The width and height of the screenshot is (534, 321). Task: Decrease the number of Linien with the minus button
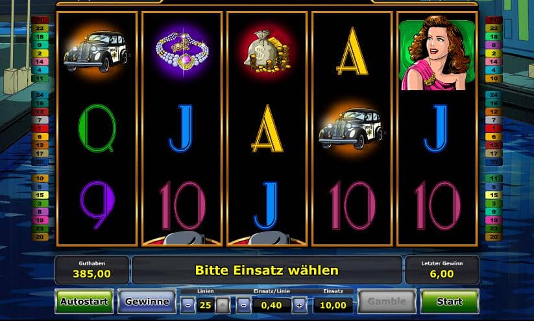point(188,305)
